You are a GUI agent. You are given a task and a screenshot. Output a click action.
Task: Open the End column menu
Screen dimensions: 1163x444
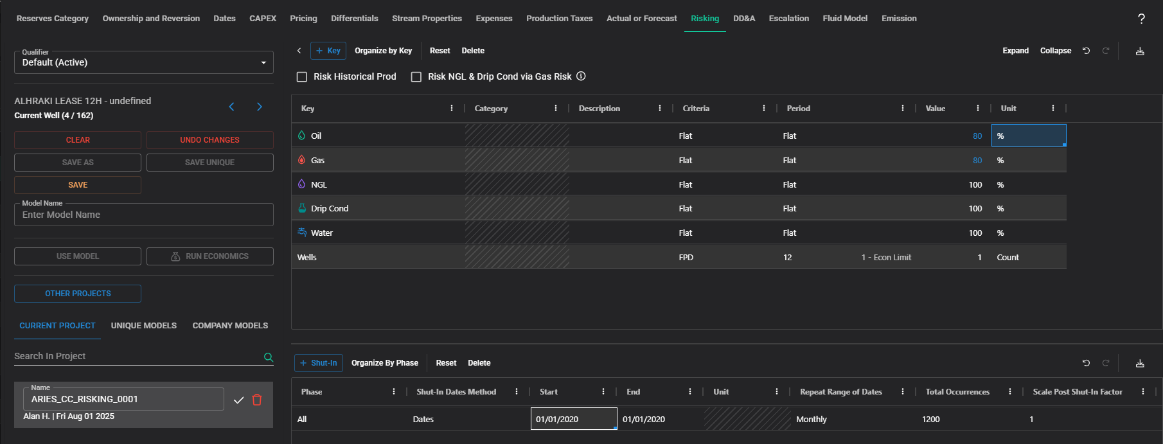pyautogui.click(x=690, y=392)
